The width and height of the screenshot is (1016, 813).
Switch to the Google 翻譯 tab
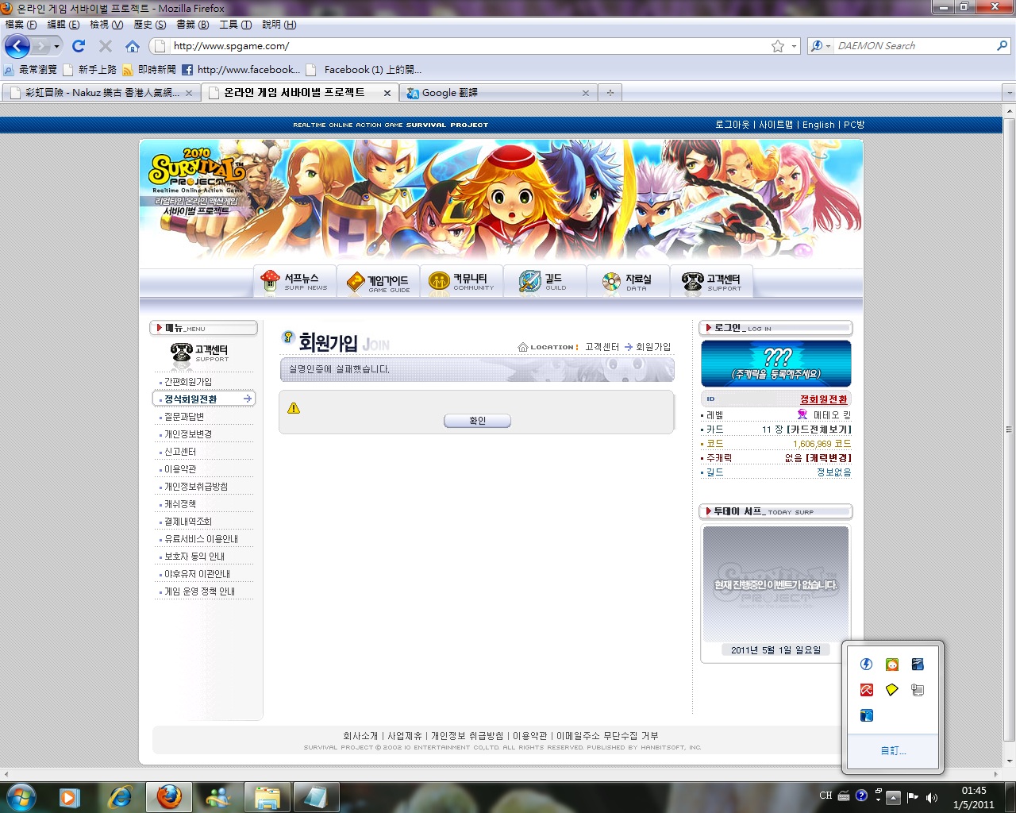498,93
